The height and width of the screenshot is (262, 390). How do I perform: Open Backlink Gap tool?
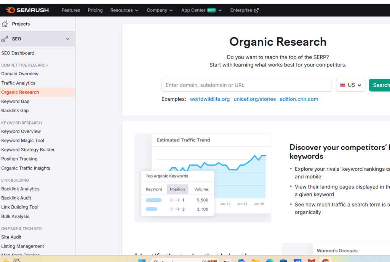[15, 111]
